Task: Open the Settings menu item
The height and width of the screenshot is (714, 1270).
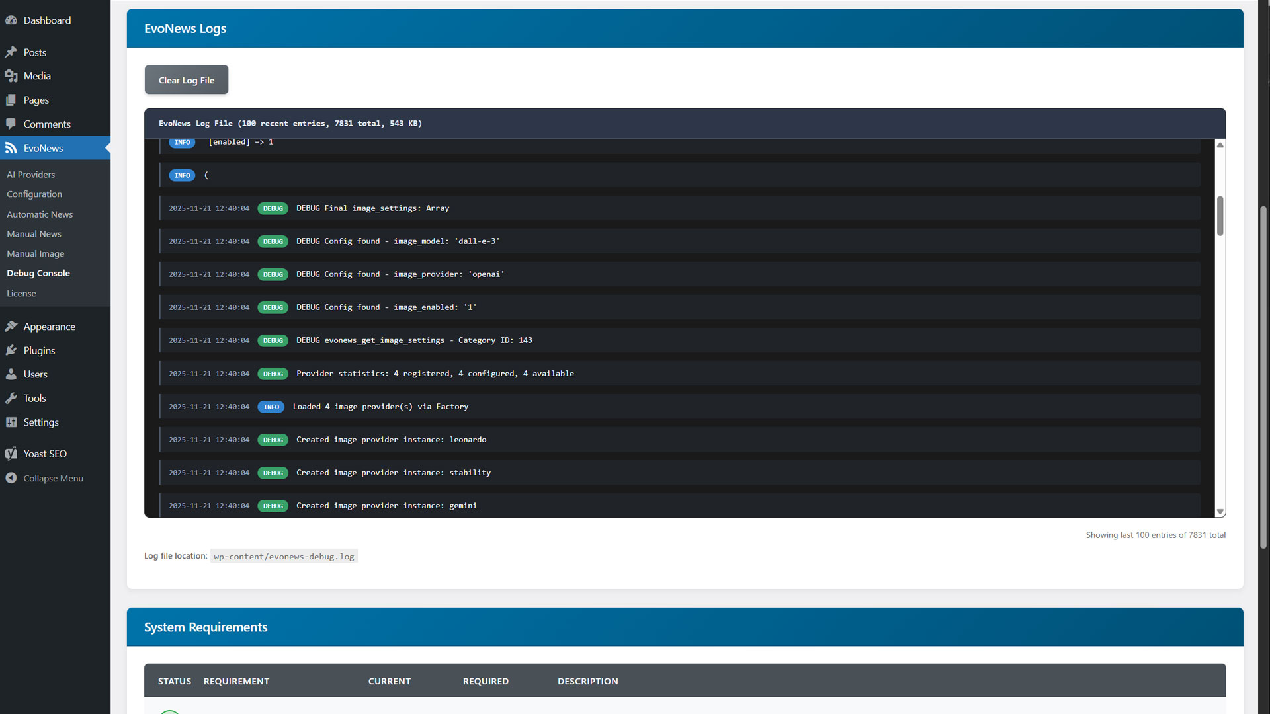Action: [x=41, y=422]
